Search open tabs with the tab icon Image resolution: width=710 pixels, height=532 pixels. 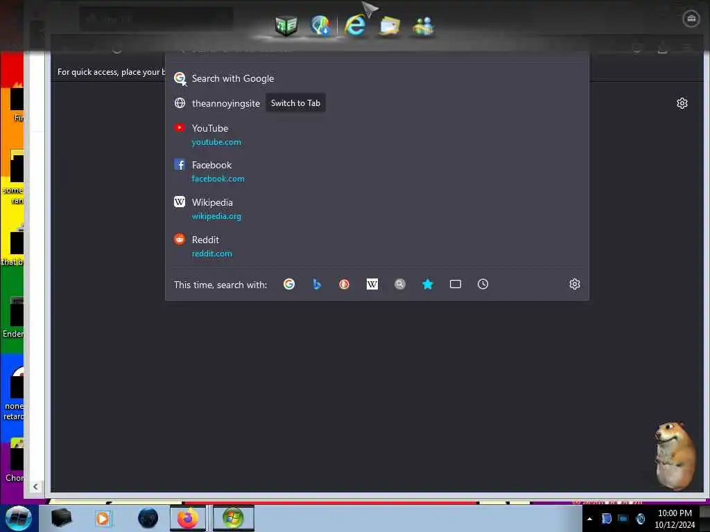point(455,284)
